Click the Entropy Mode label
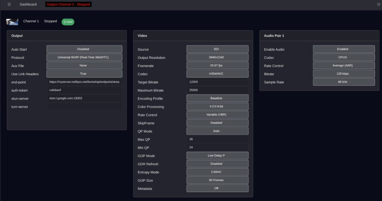The image size is (382, 201). tap(148, 172)
